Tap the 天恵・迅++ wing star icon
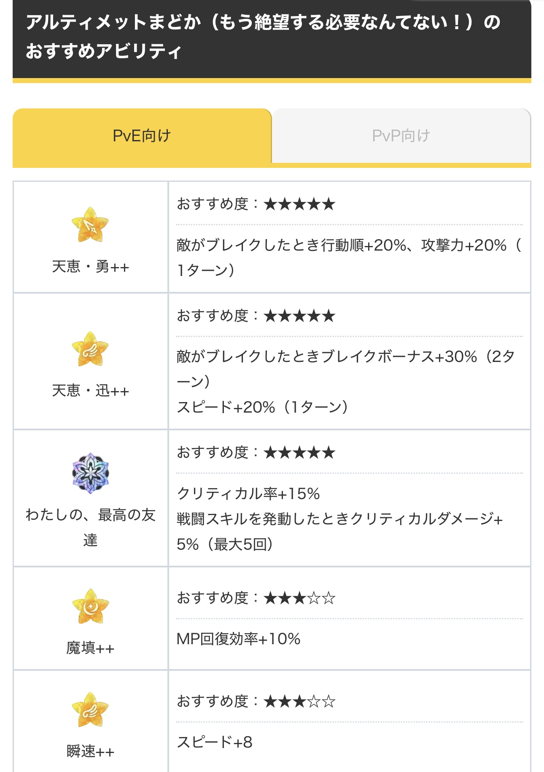Viewport: 544px width, 772px height. click(90, 349)
